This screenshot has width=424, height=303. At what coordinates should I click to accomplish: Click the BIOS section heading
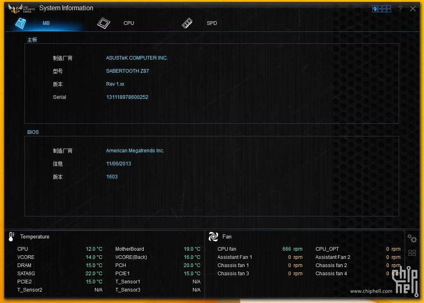[33, 132]
